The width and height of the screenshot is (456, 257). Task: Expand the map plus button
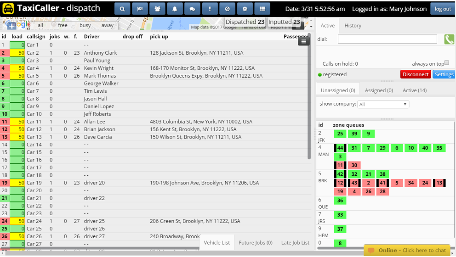(11, 26)
